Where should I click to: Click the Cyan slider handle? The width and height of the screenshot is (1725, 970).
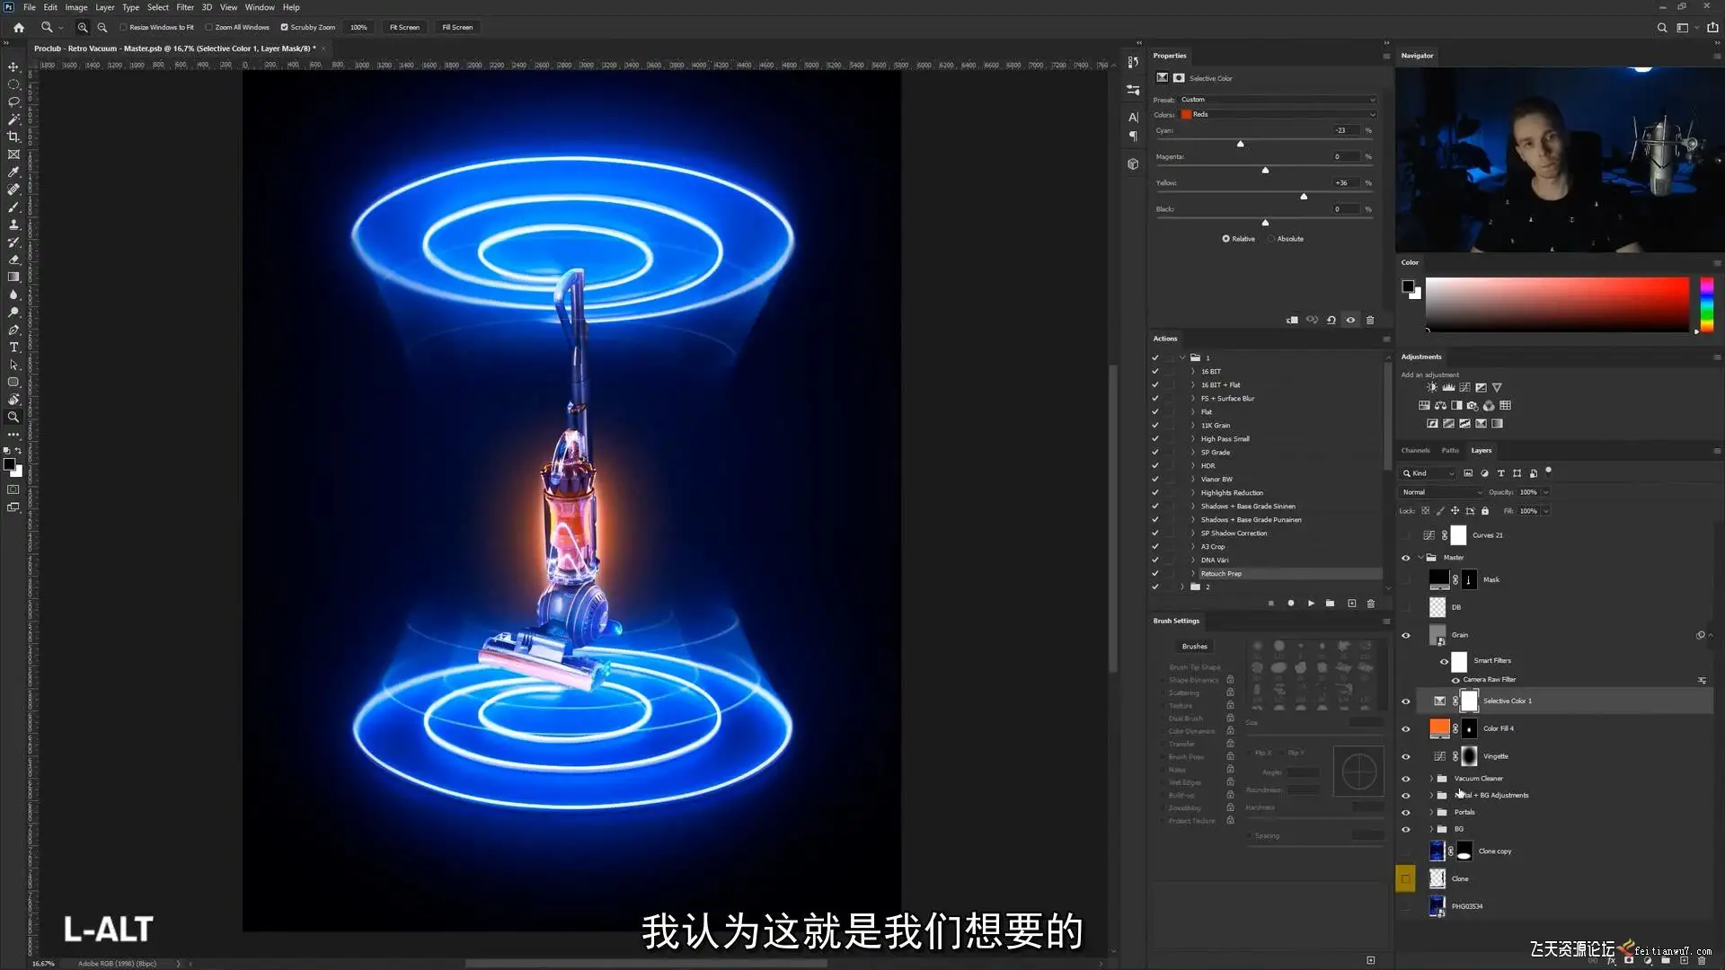(x=1241, y=145)
